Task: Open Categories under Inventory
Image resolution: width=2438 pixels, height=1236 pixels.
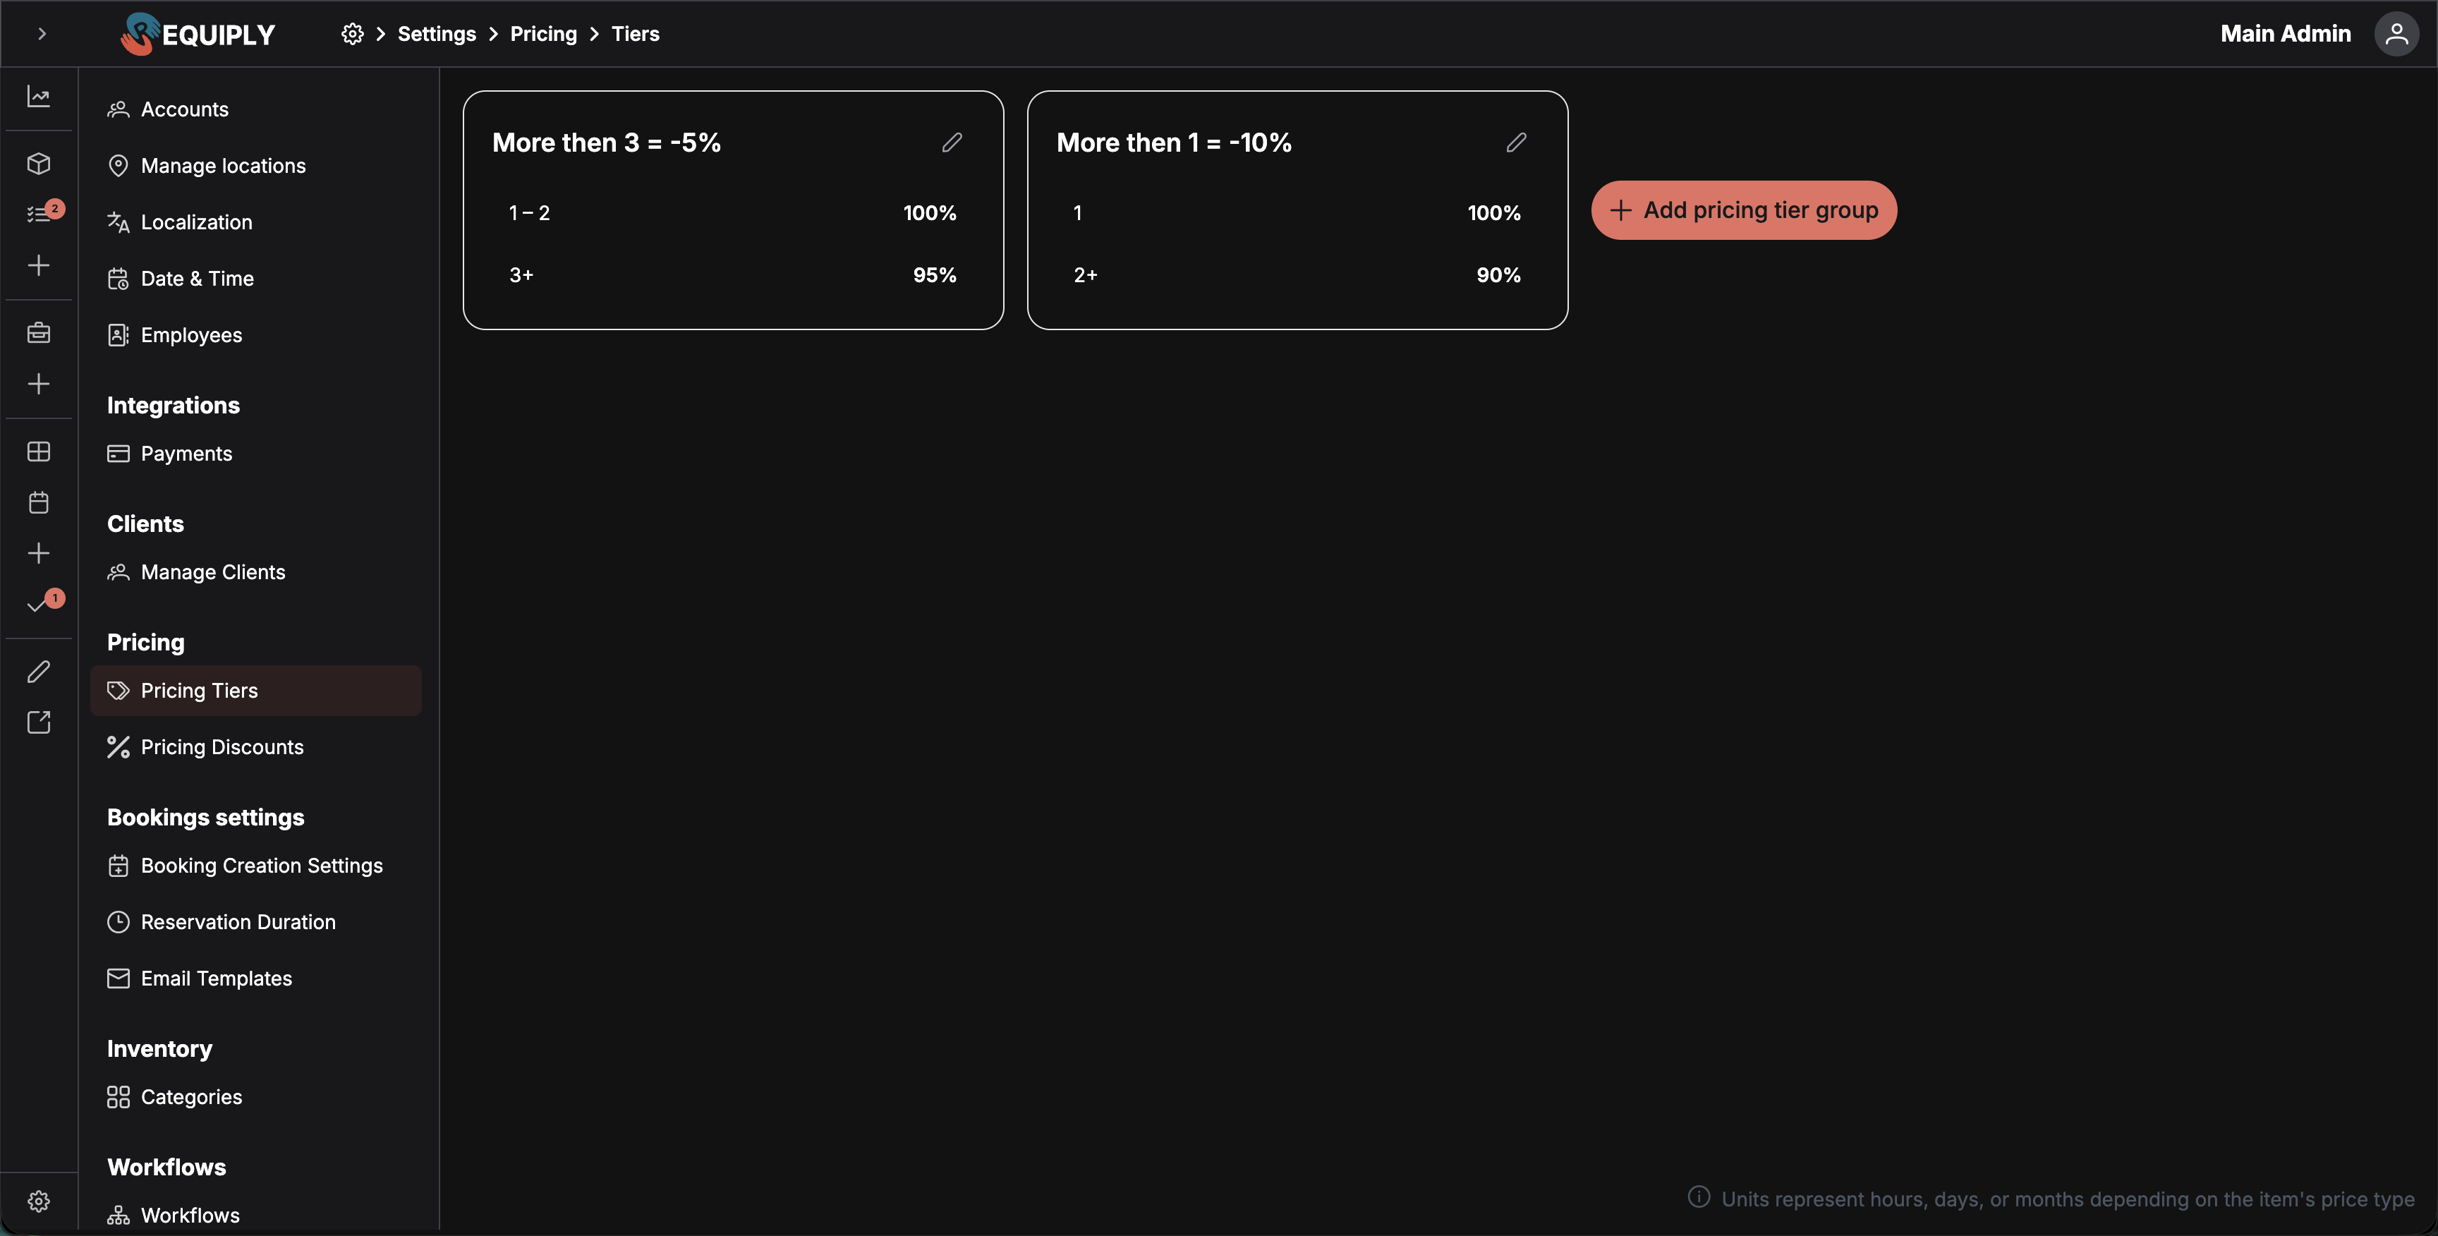Action: coord(255,1097)
